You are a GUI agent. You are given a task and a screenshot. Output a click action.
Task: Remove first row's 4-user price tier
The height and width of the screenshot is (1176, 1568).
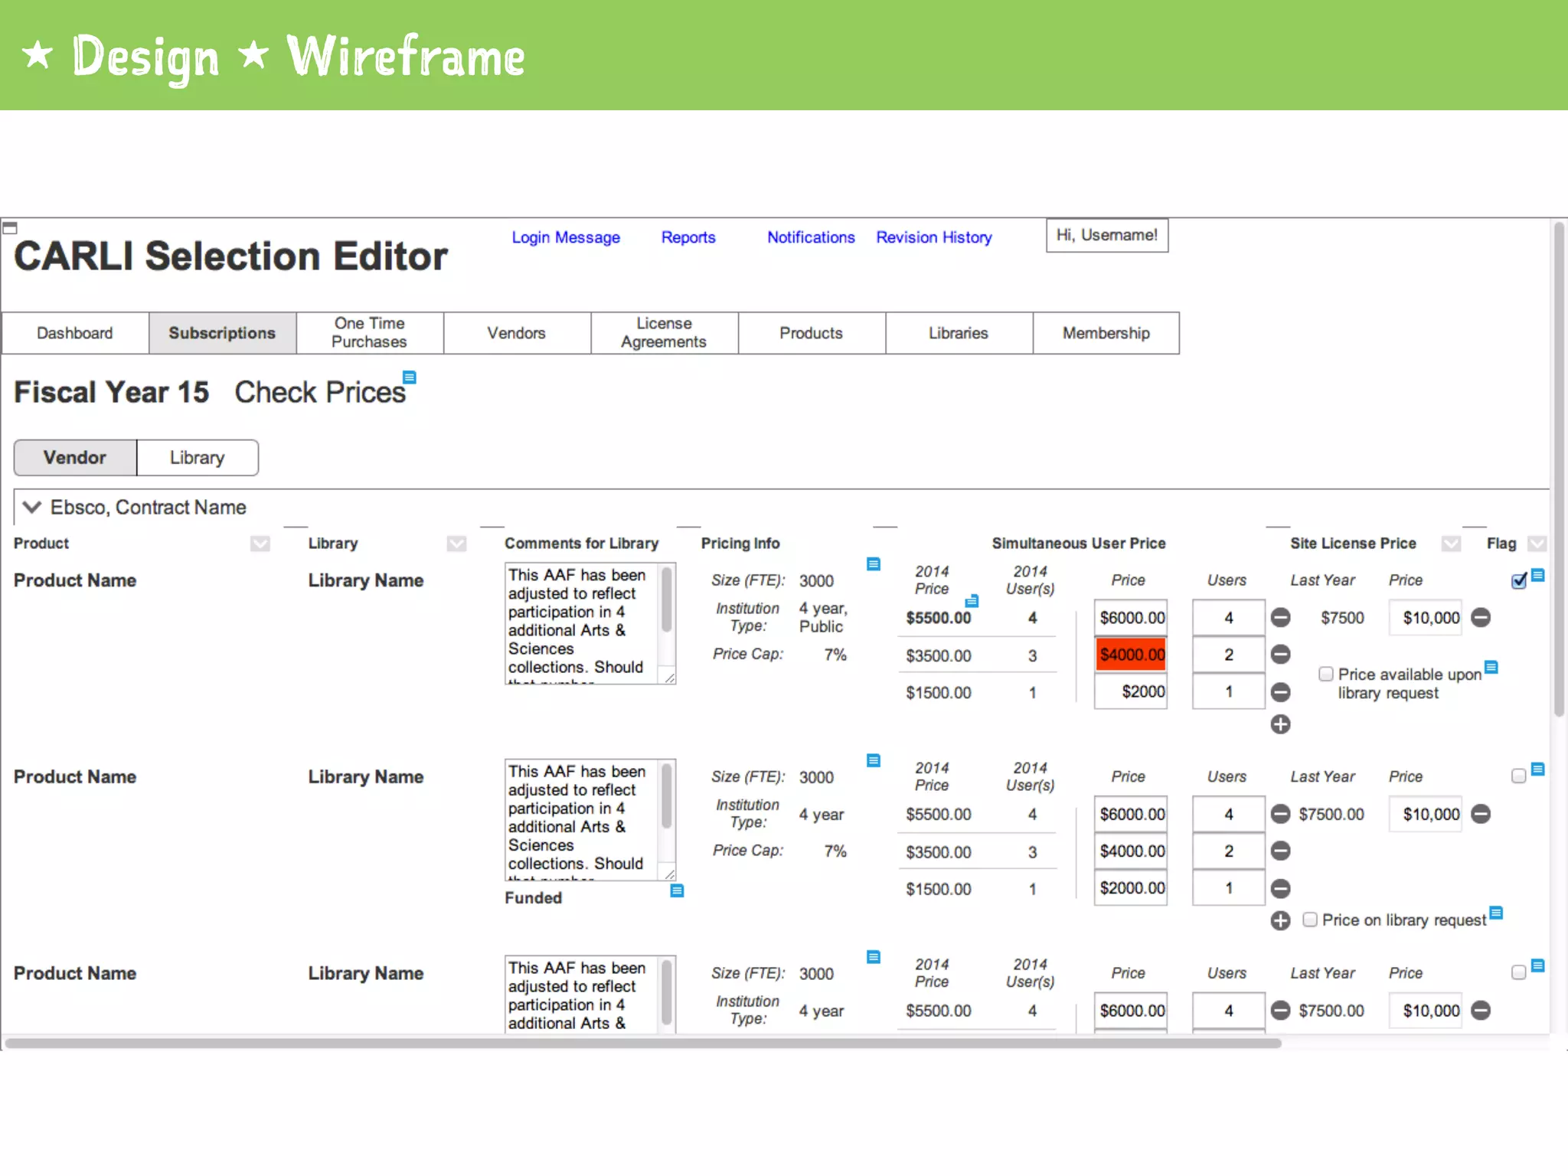click(1280, 617)
